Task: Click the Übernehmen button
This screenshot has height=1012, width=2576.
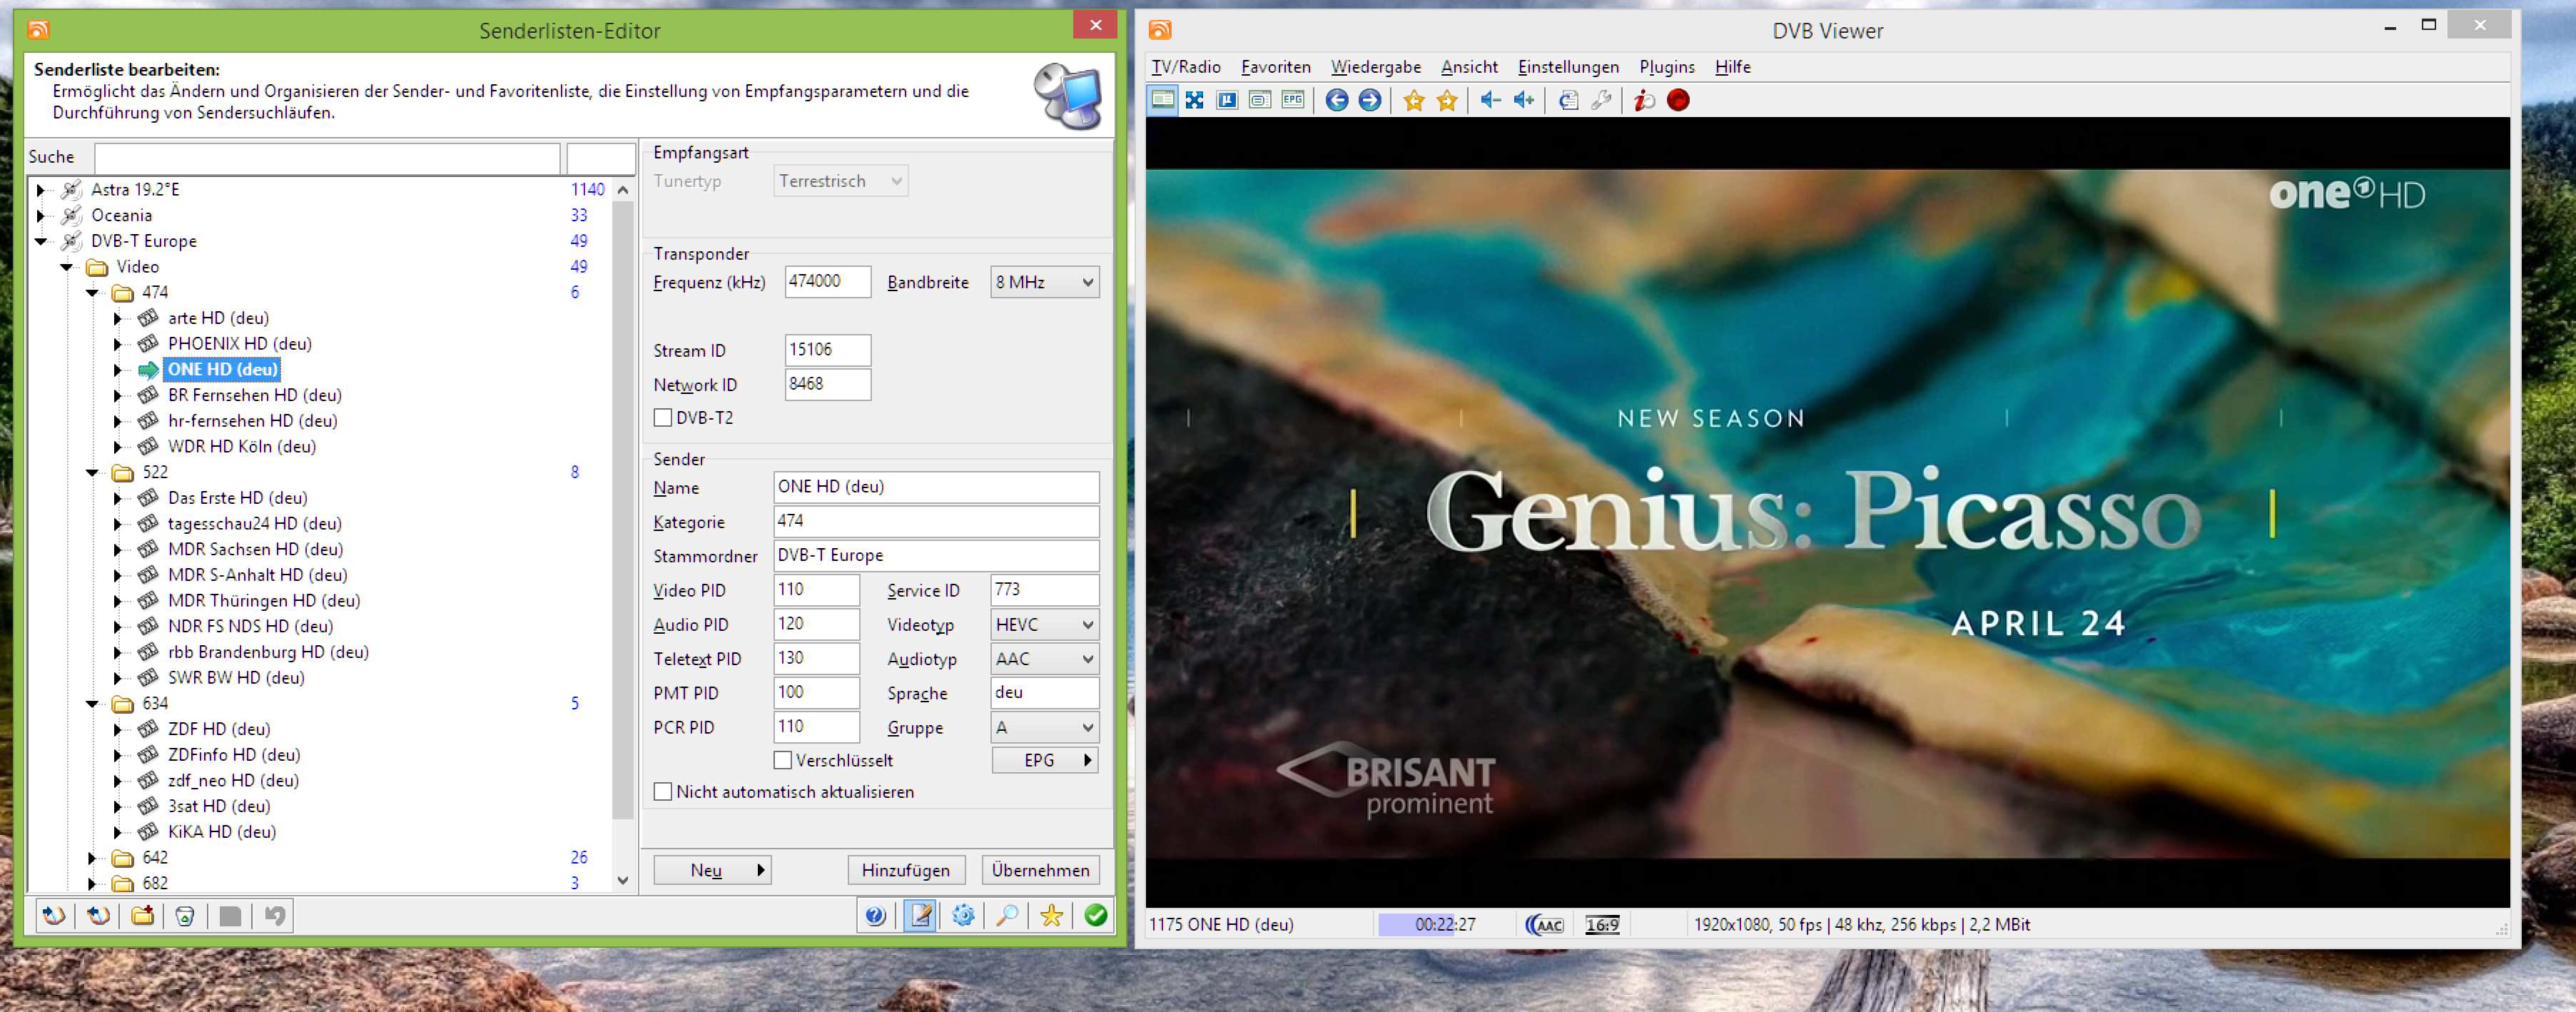Action: [x=1041, y=871]
